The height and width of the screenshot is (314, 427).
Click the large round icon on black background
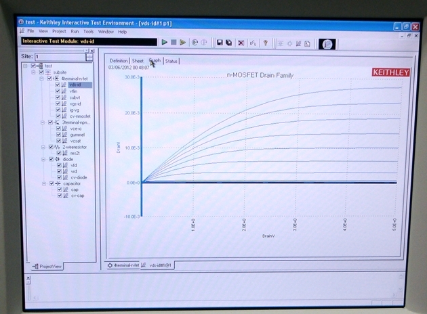click(x=327, y=44)
